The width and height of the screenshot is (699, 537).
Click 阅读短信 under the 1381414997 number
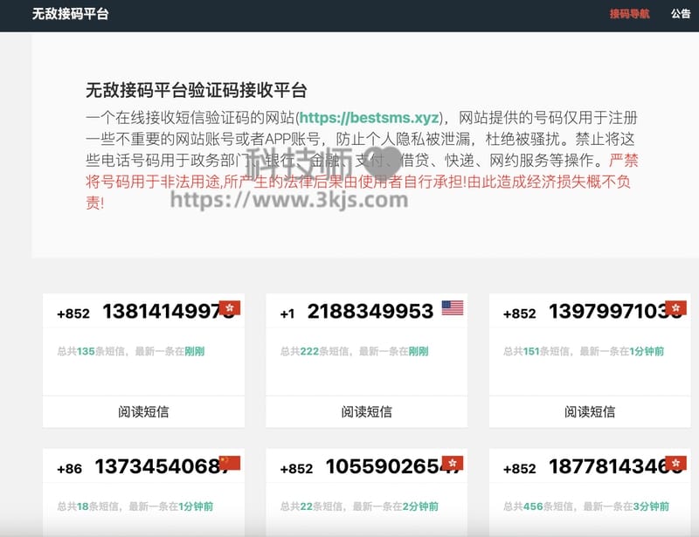pyautogui.click(x=143, y=412)
